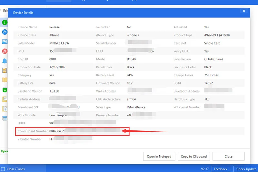Select the Build value 14C92
The width and height of the screenshot is (258, 172).
click(x=208, y=83)
